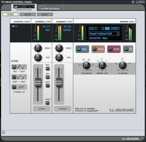The image size is (146, 142).
Task: Click the channel 1 volume fader
Action: pyautogui.click(x=38, y=82)
